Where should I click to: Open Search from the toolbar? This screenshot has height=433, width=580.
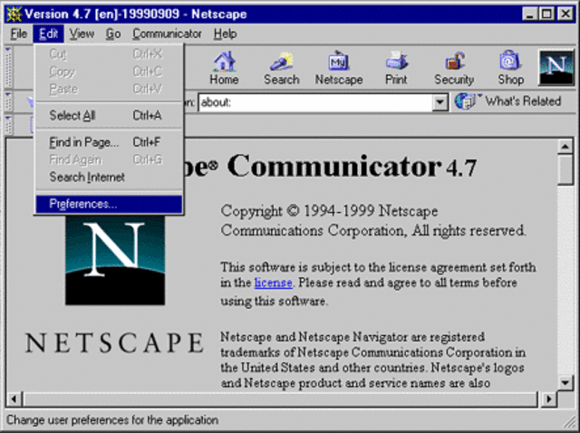(x=282, y=69)
